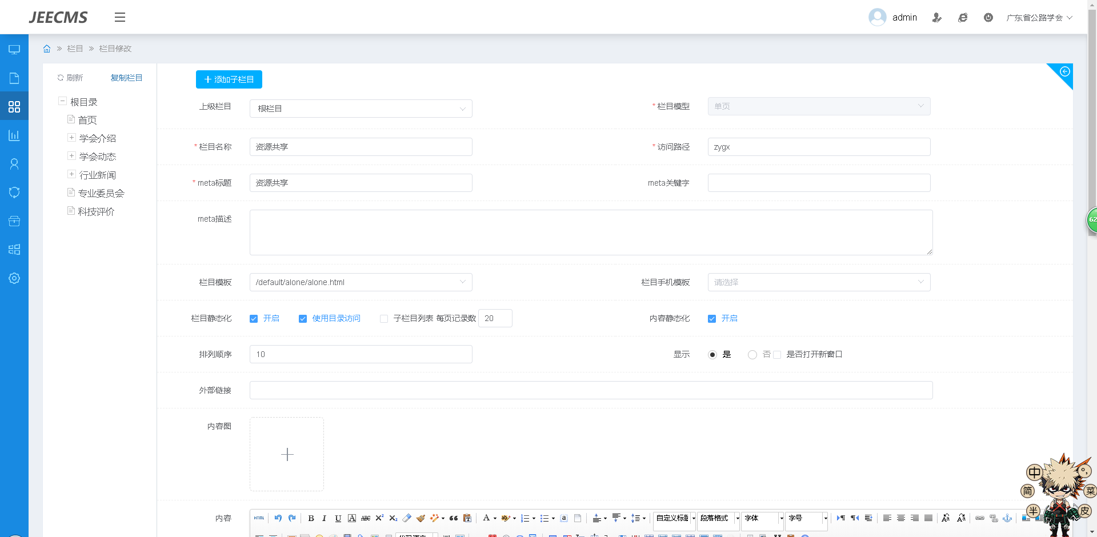Click the 复制栏目 link
This screenshot has height=537, width=1097.
[x=126, y=78]
